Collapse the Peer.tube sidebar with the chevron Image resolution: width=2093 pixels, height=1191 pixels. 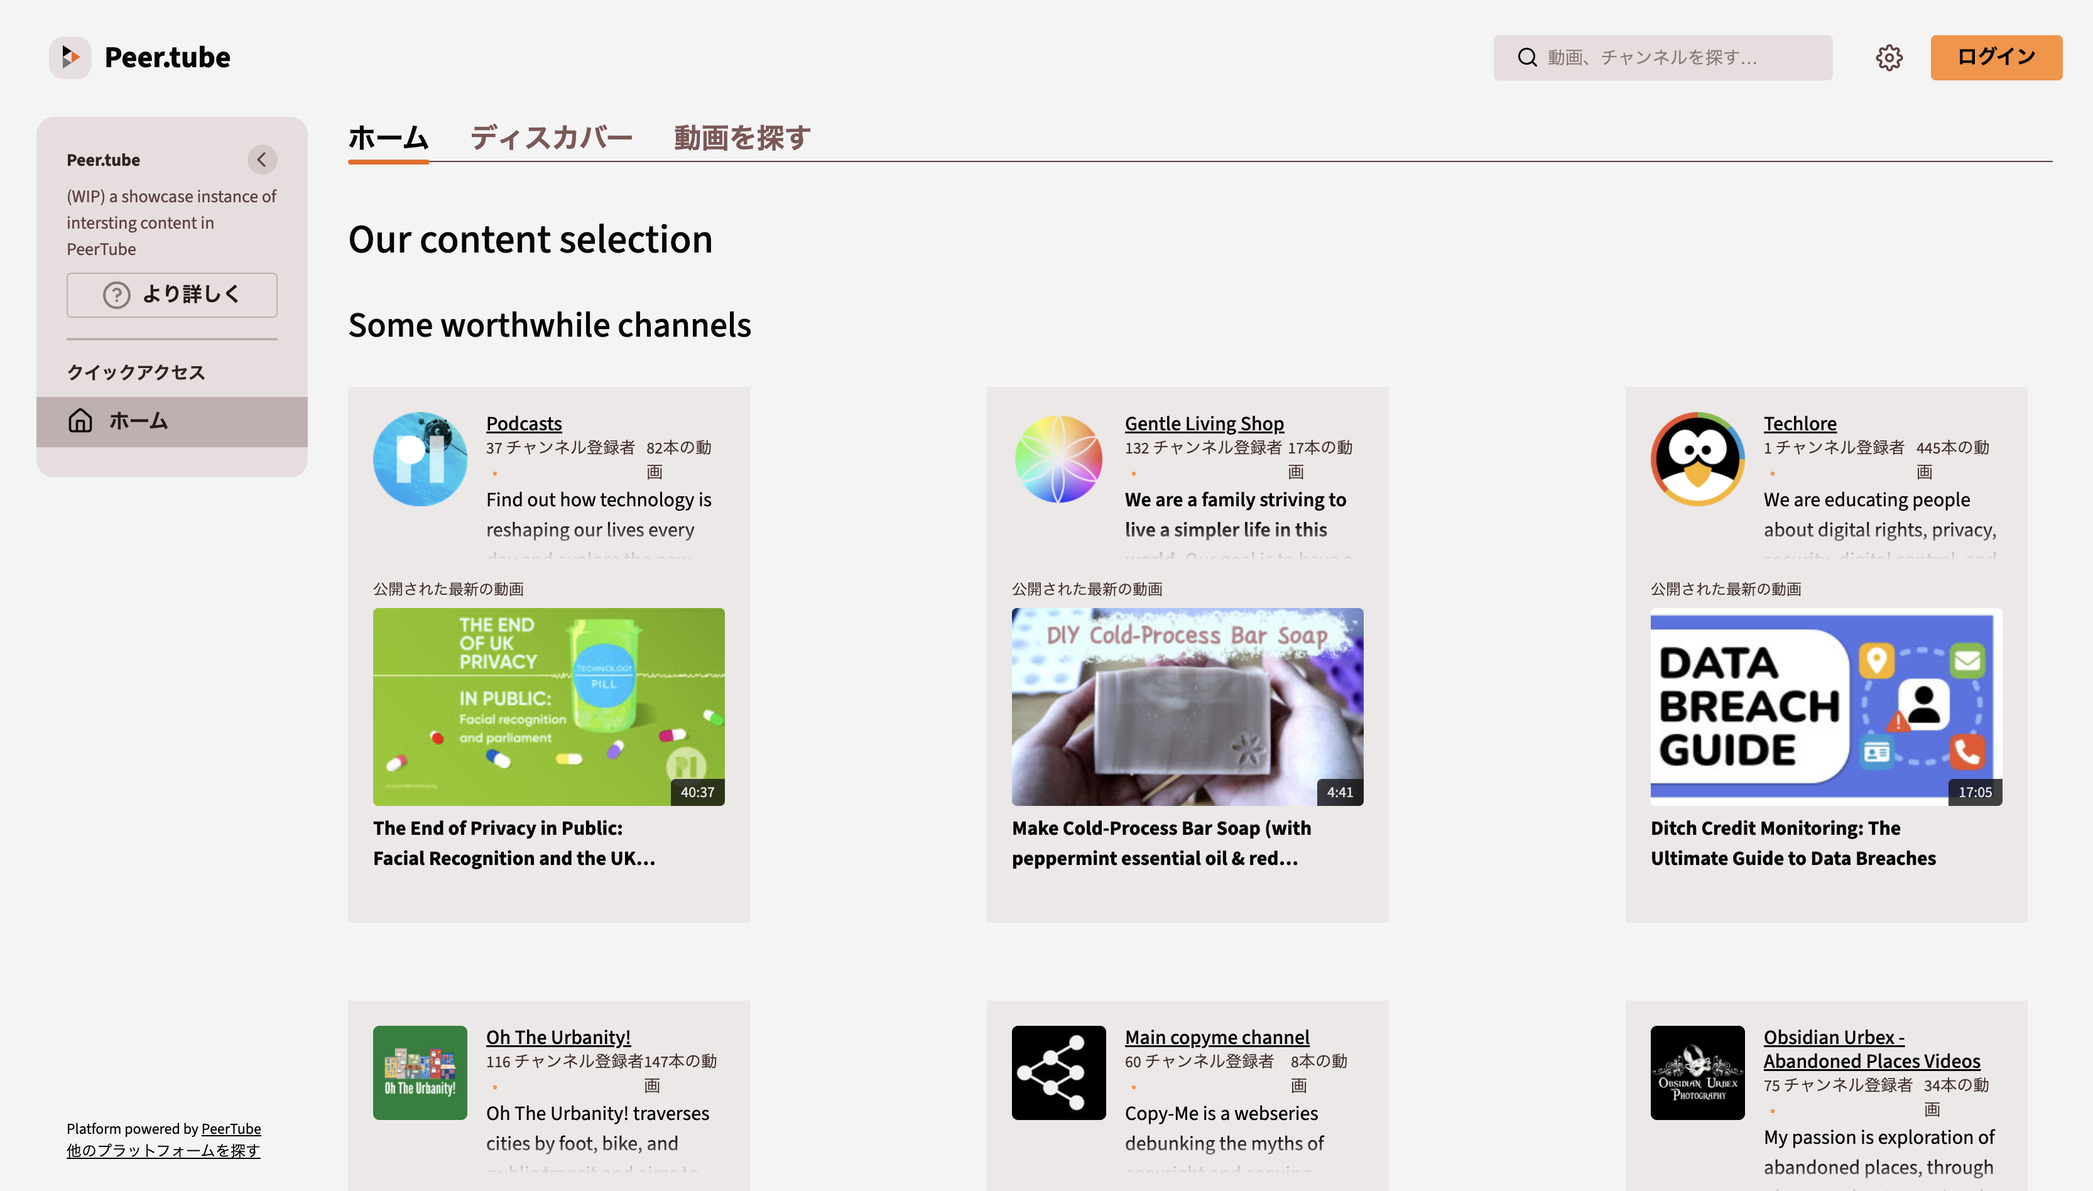[x=262, y=160]
